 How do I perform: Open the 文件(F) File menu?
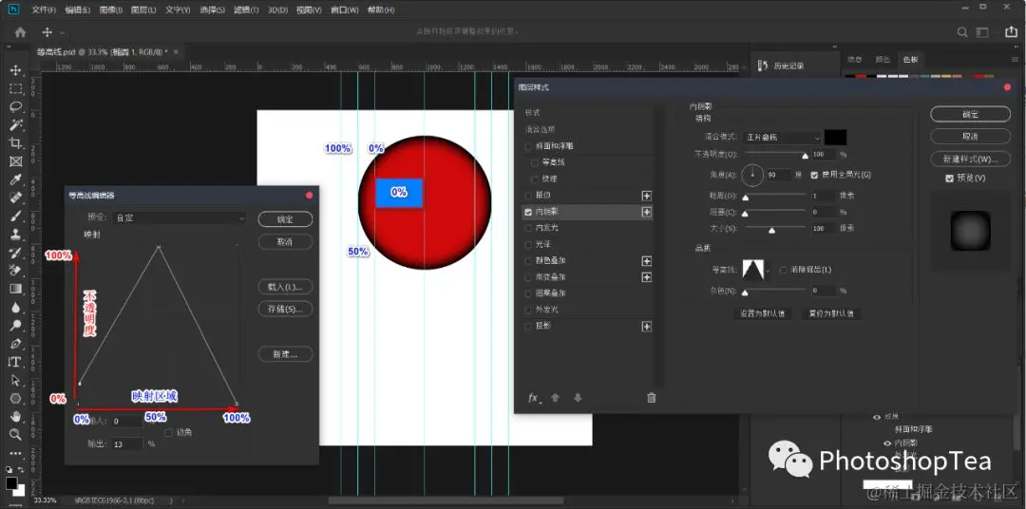coord(45,10)
